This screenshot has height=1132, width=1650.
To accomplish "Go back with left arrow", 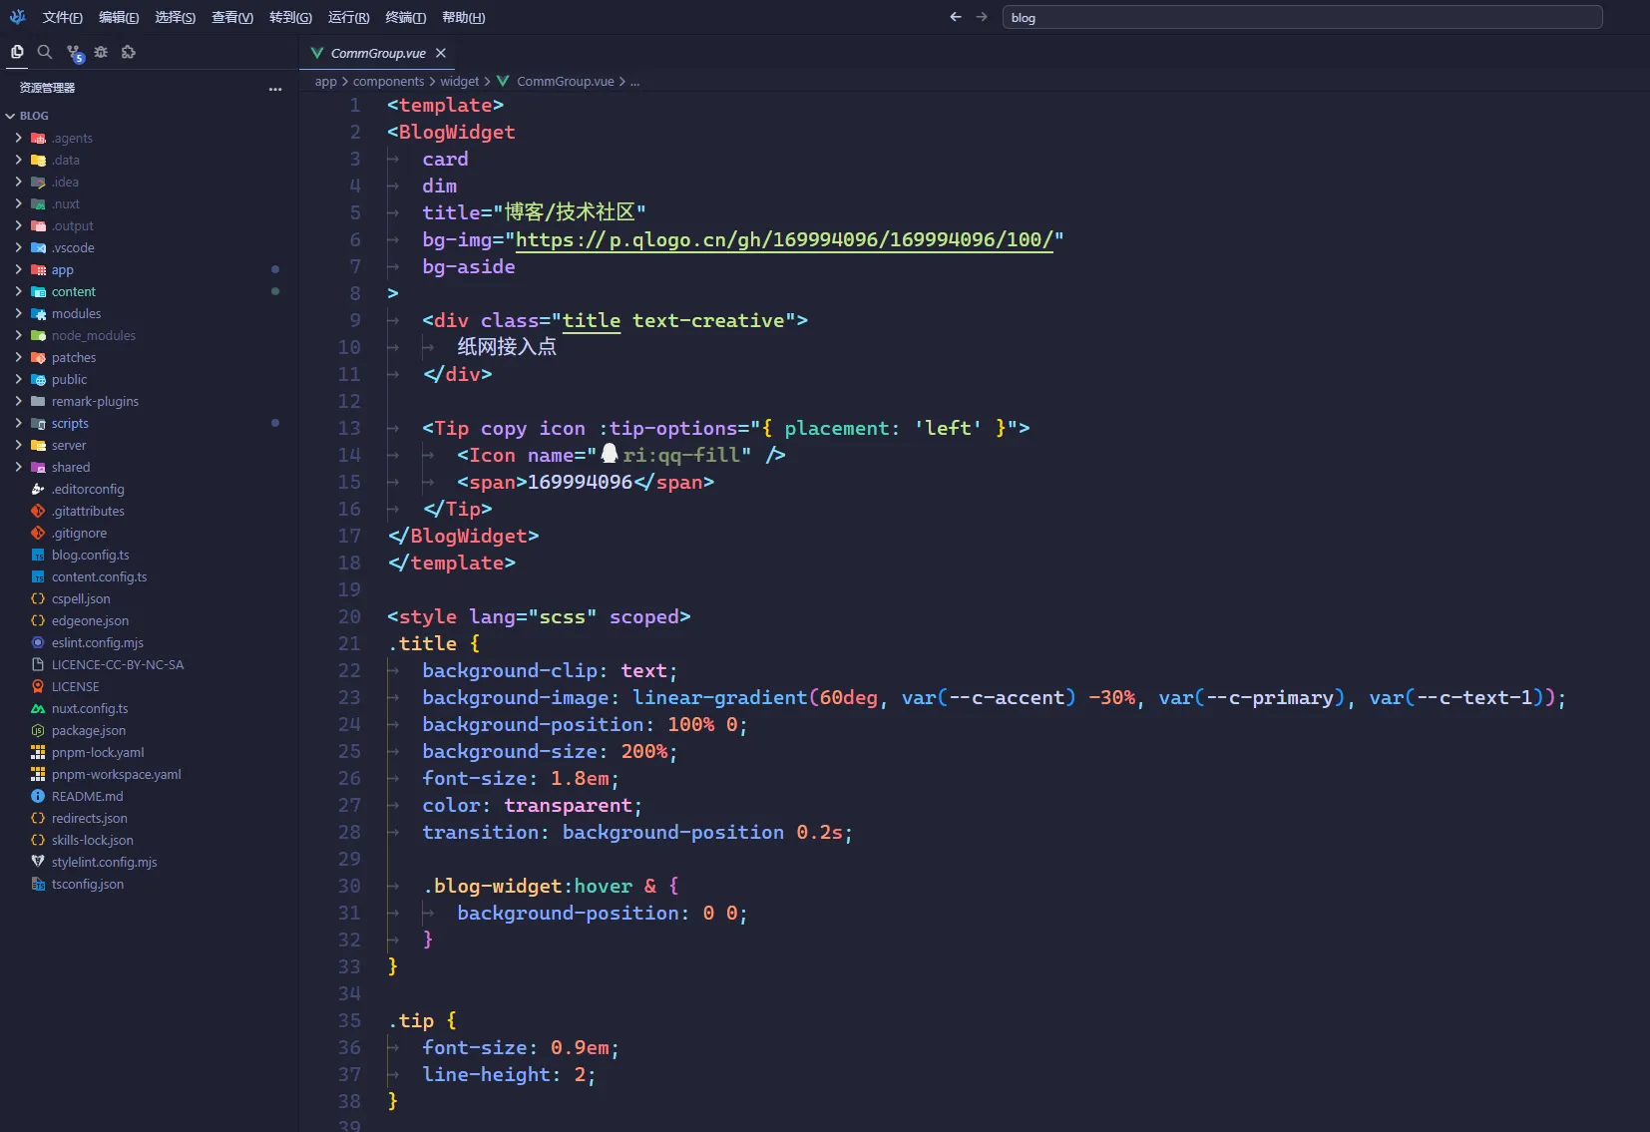I will pyautogui.click(x=956, y=17).
